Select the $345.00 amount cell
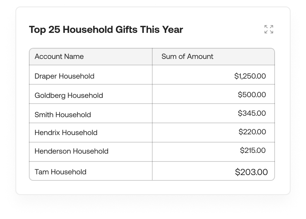Image resolution: width=306 pixels, height=219 pixels. tap(252, 113)
